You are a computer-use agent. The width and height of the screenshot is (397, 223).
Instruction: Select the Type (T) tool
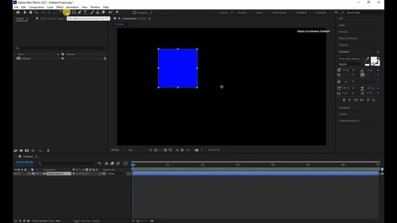[x=85, y=12]
